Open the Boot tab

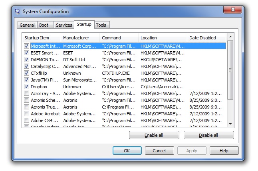pyautogui.click(x=44, y=25)
